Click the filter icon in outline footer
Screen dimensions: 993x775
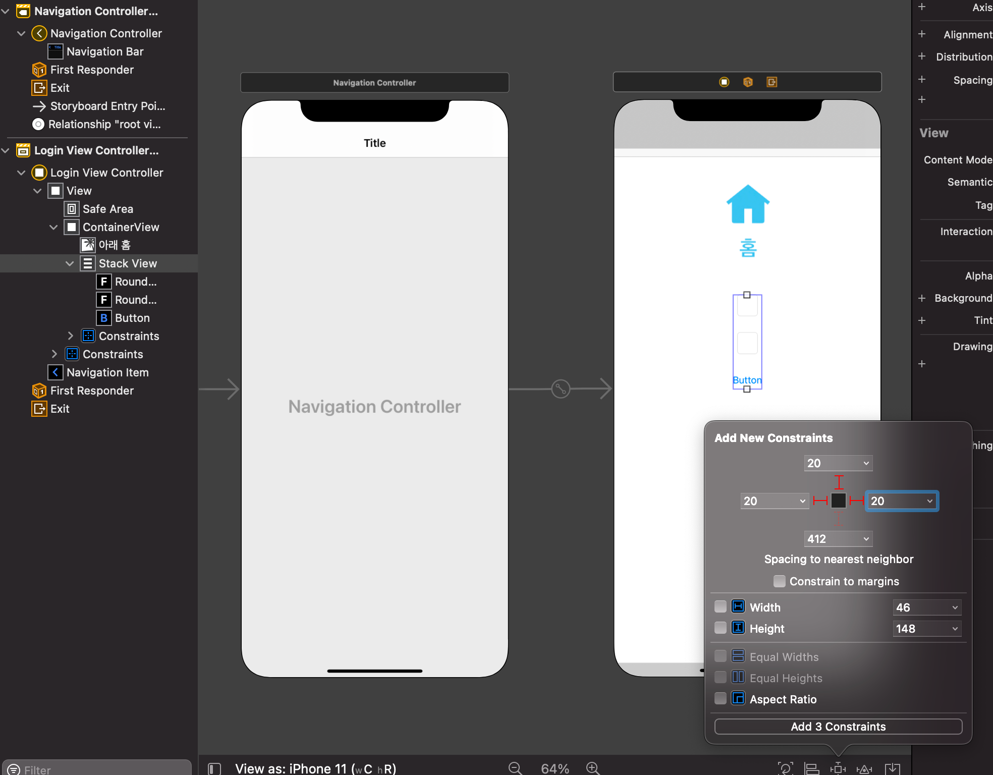[x=14, y=769]
